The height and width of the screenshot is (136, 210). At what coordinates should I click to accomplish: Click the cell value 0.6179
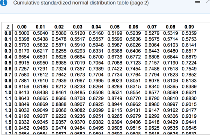pyautogui.click(x=22, y=51)
